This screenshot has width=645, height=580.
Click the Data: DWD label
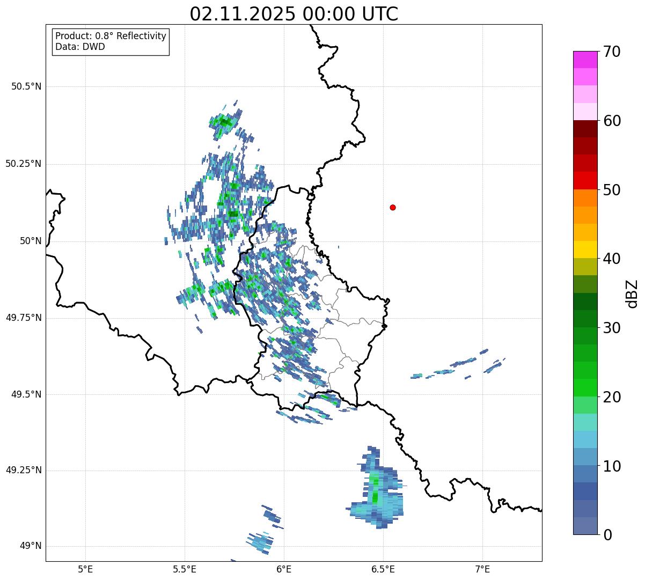click(x=80, y=47)
